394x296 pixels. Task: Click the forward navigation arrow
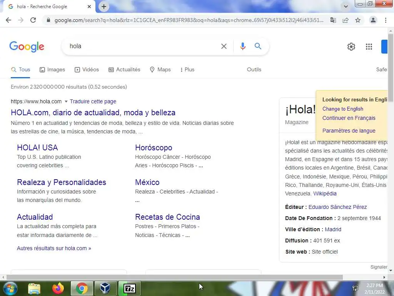pos(21,20)
